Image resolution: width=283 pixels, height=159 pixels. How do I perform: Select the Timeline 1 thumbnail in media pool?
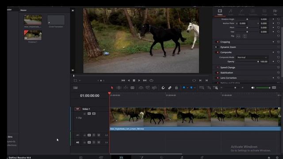33,35
